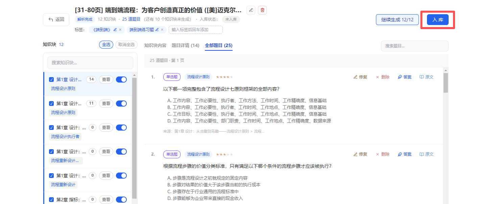Delete the document via the red trash icon
500x204 pixels.
pos(262,10)
